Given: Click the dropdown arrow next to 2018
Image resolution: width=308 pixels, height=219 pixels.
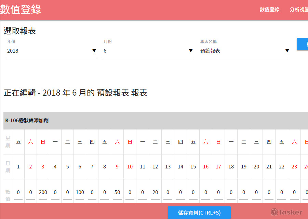Looking at the screenshot, I should (94, 51).
